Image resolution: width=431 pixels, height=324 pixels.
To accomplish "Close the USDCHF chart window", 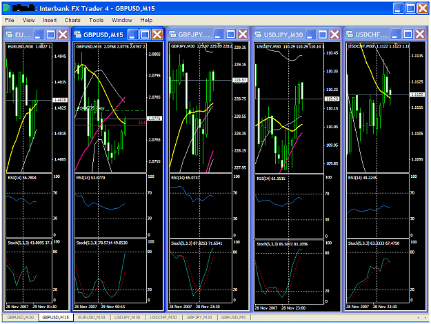I will pyautogui.click(x=420, y=34).
